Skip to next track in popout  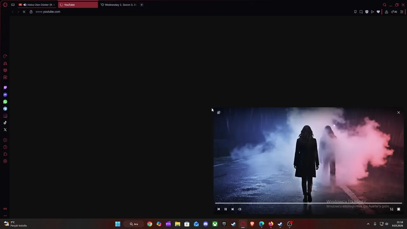pyautogui.click(x=232, y=209)
